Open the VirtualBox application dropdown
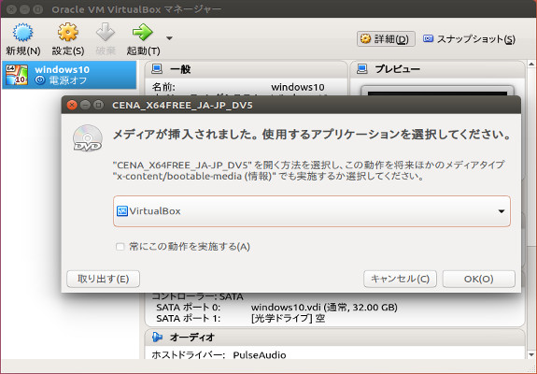537x374 pixels. click(312, 211)
